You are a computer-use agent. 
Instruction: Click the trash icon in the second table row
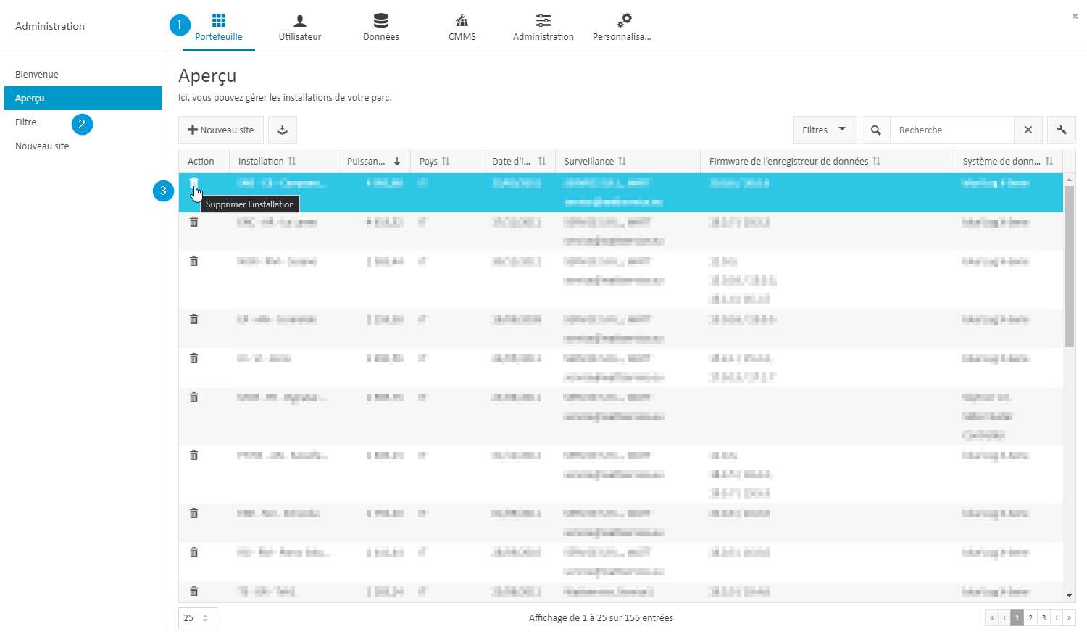(193, 222)
